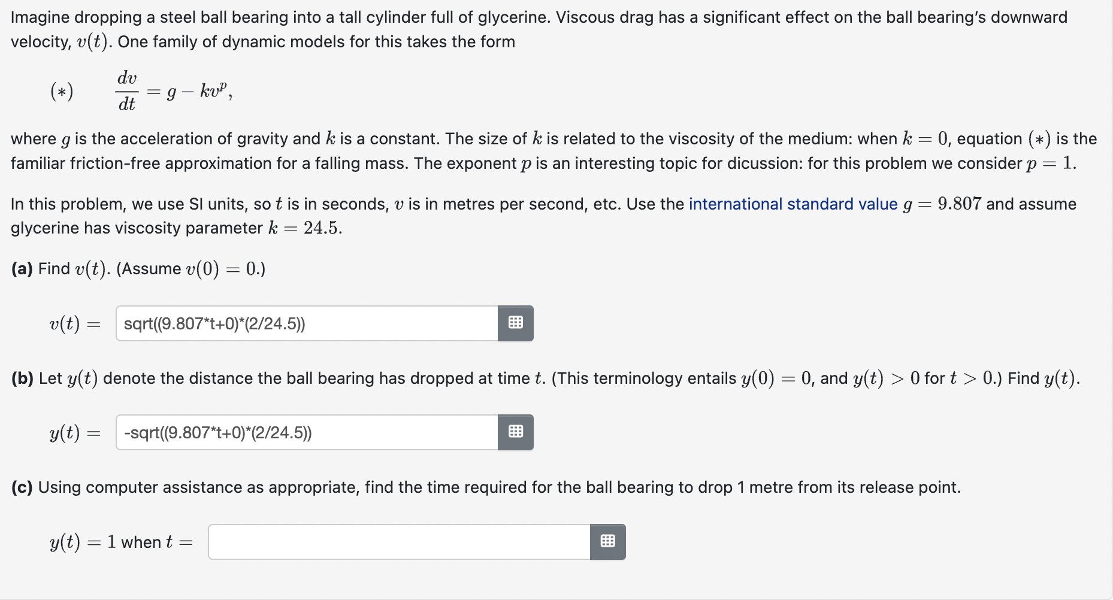The height and width of the screenshot is (600, 1113).
Task: Place cursor in the -sqrt((9.807*t+0)*(2/24.5)) field
Action: coord(306,432)
